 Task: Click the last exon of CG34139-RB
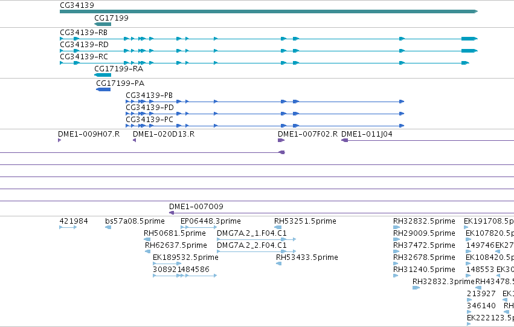point(469,39)
